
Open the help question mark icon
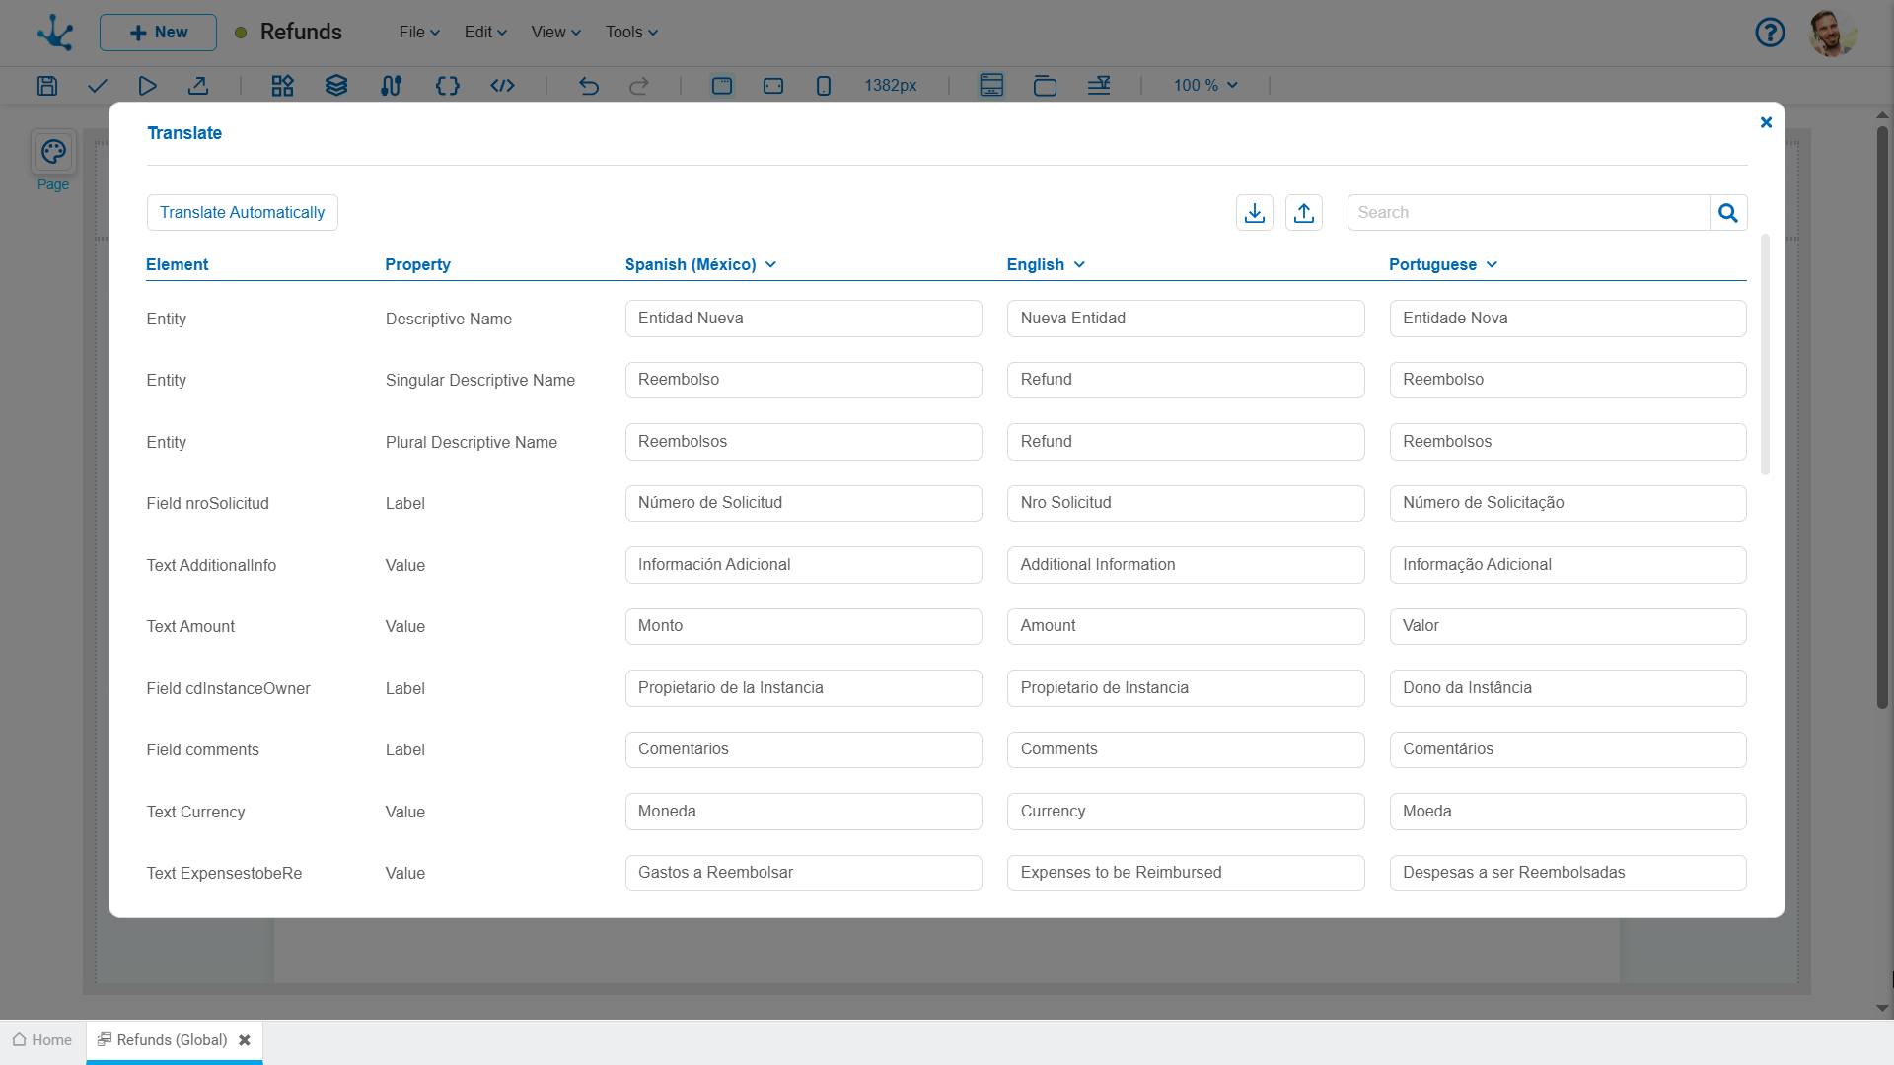1770,33
